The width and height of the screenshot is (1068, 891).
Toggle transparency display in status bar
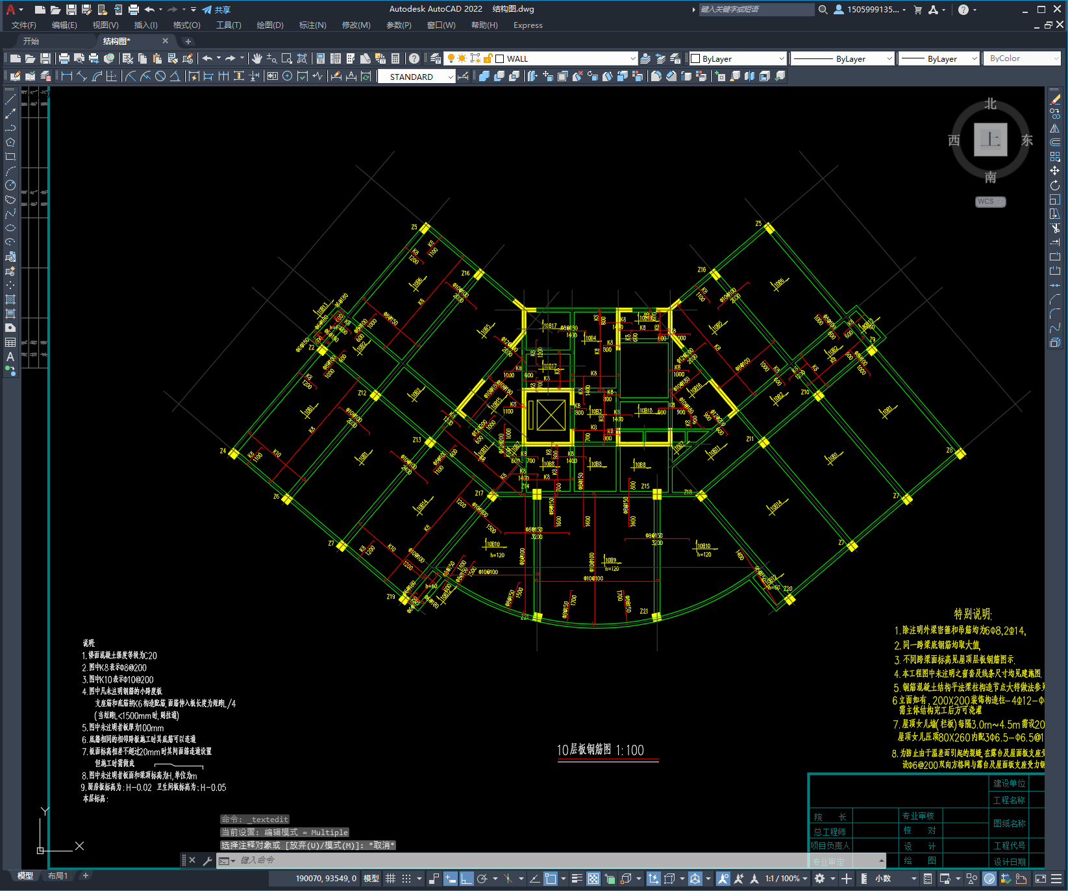pos(593,879)
